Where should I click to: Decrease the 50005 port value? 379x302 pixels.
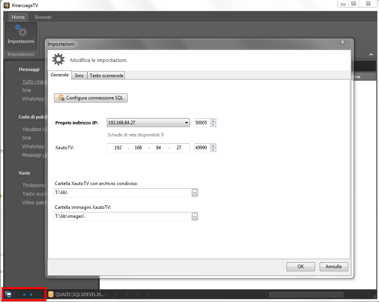click(x=213, y=125)
